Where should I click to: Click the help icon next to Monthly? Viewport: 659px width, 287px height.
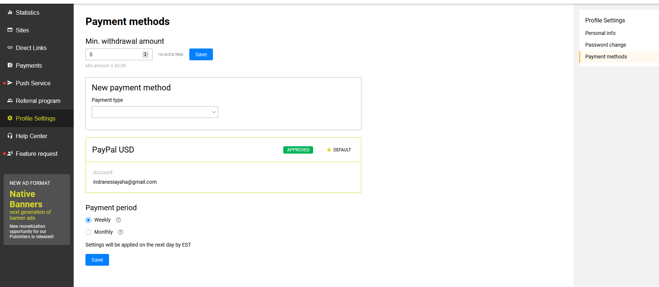point(120,232)
